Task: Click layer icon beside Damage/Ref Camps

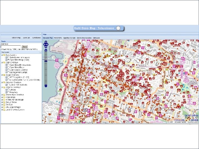Action: [x=6, y=72]
